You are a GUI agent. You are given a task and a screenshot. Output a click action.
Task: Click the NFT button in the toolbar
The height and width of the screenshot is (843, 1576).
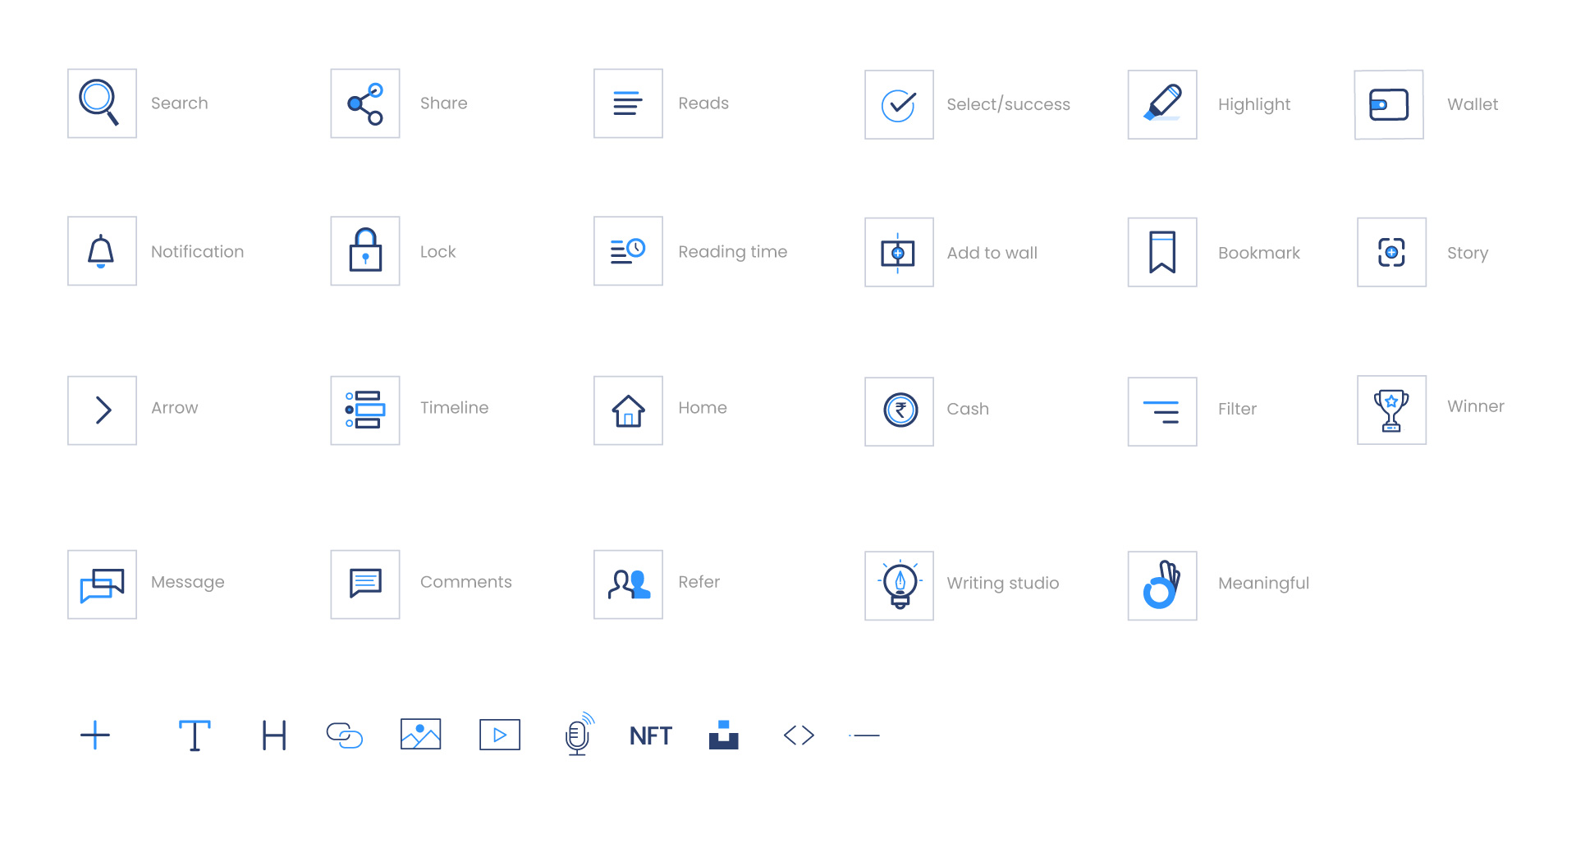[x=650, y=735]
